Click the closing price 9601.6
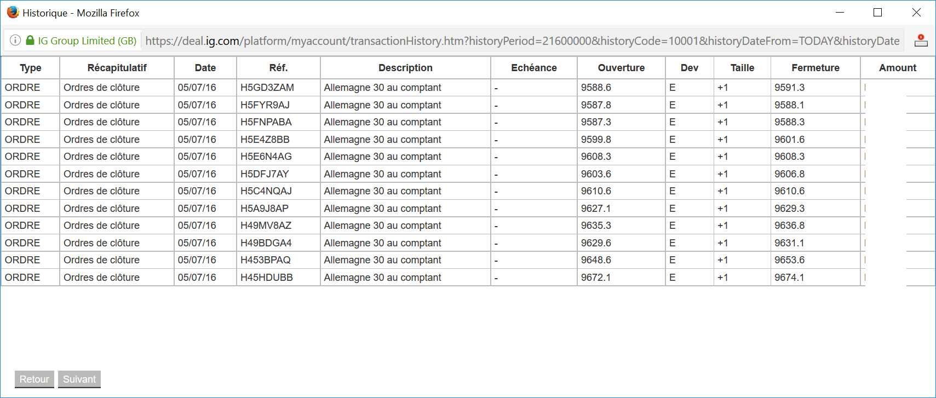 789,140
